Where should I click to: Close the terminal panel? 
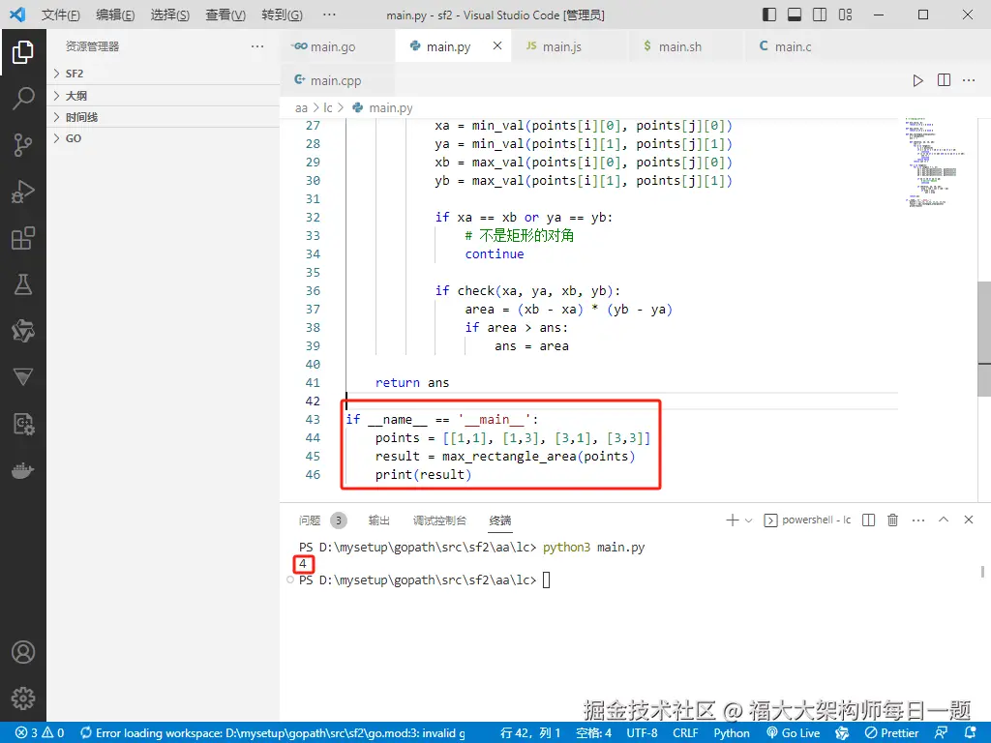click(x=968, y=520)
